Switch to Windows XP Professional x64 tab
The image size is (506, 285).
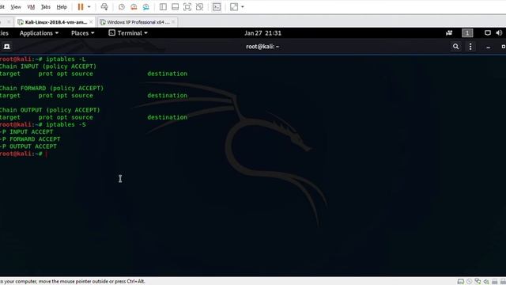138,22
